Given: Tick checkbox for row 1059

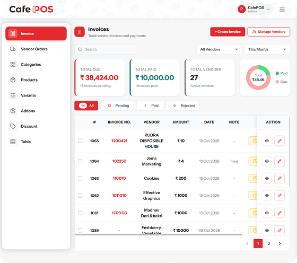Looking at the screenshot, I should pyautogui.click(x=80, y=230).
